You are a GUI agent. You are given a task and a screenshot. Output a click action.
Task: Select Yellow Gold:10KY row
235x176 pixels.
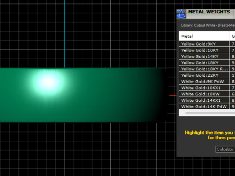pyautogui.click(x=207, y=50)
